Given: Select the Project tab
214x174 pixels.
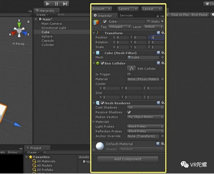Looking at the screenshot, I should click(x=37, y=148).
